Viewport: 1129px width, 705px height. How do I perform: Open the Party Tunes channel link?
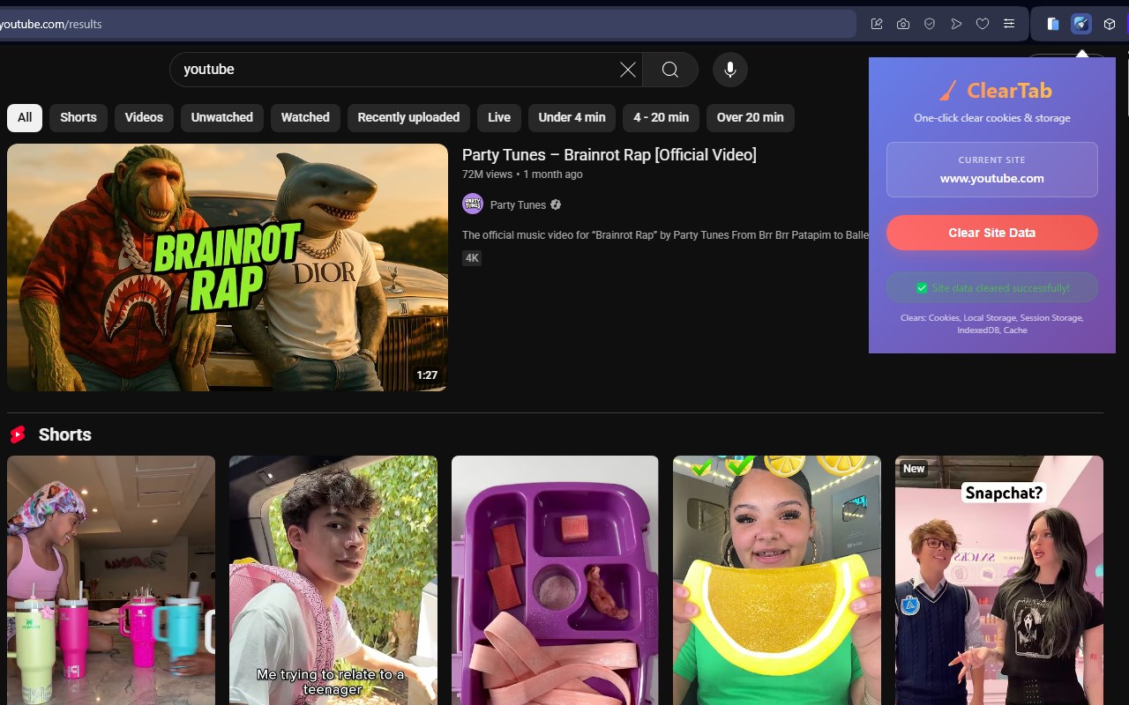coord(518,204)
